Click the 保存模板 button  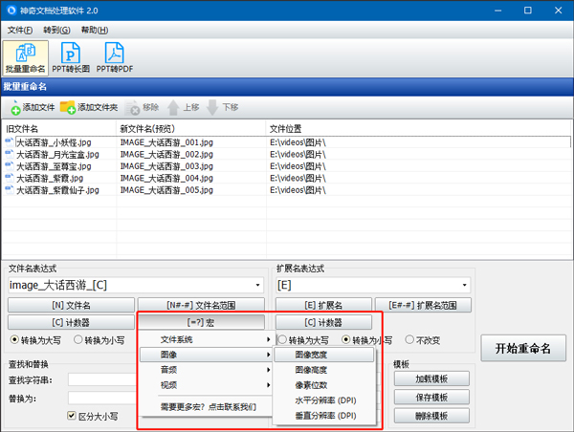[x=431, y=398]
